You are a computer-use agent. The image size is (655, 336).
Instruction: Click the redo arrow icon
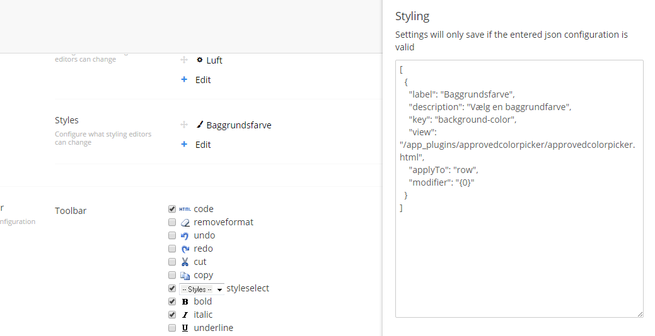pyautogui.click(x=185, y=249)
